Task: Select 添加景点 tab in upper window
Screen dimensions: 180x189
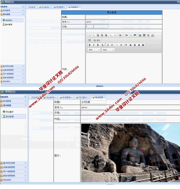Action: coord(73,7)
